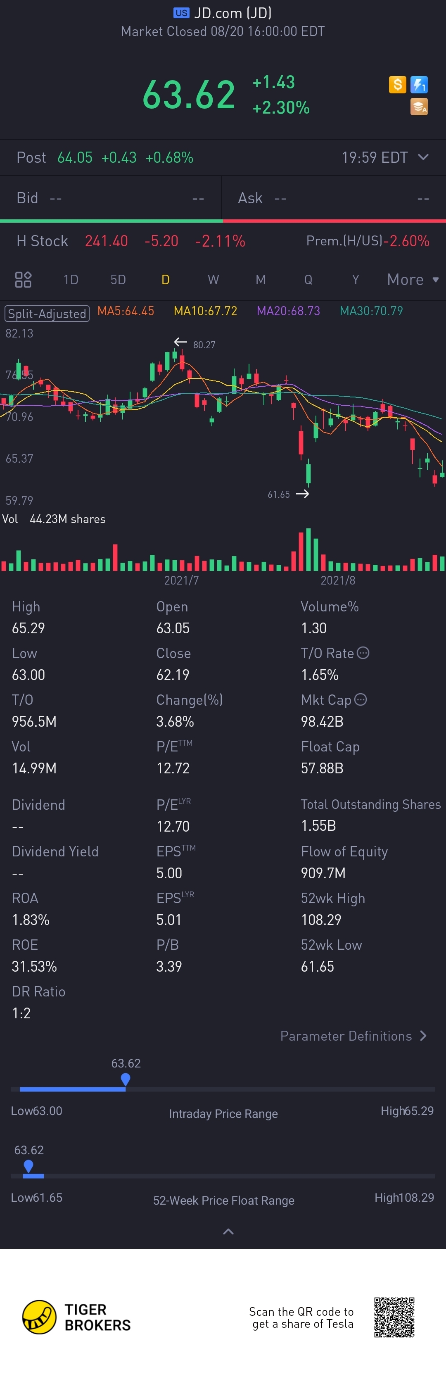Tap the blue lightning bolt badge
Image resolution: width=446 pixels, height=1386 pixels.
(419, 84)
